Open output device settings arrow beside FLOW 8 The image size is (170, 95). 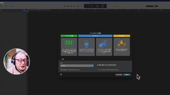click(118, 70)
